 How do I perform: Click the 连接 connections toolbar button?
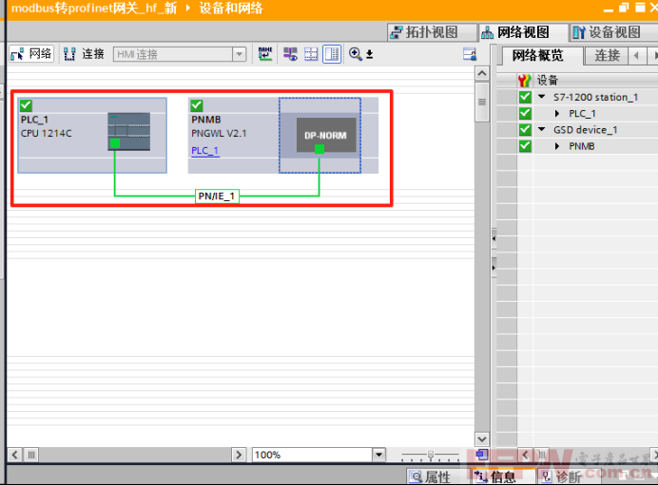point(84,53)
